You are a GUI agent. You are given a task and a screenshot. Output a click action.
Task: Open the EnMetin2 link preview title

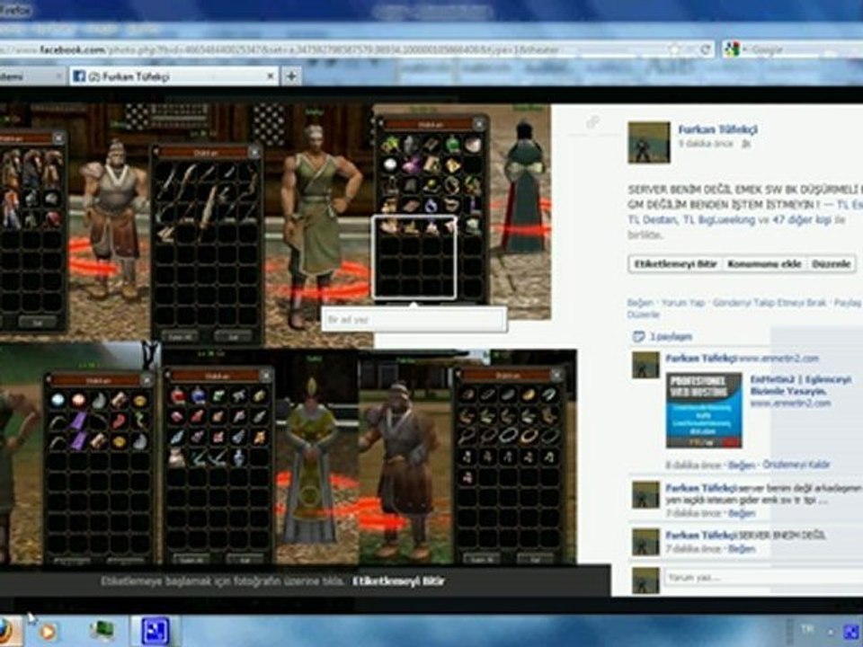800,385
